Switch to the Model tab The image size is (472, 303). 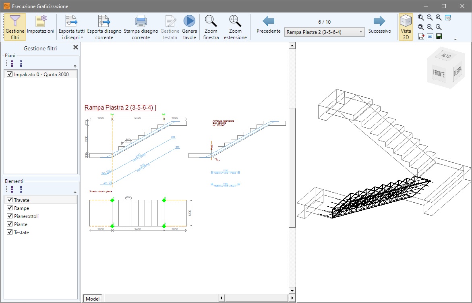point(92,299)
